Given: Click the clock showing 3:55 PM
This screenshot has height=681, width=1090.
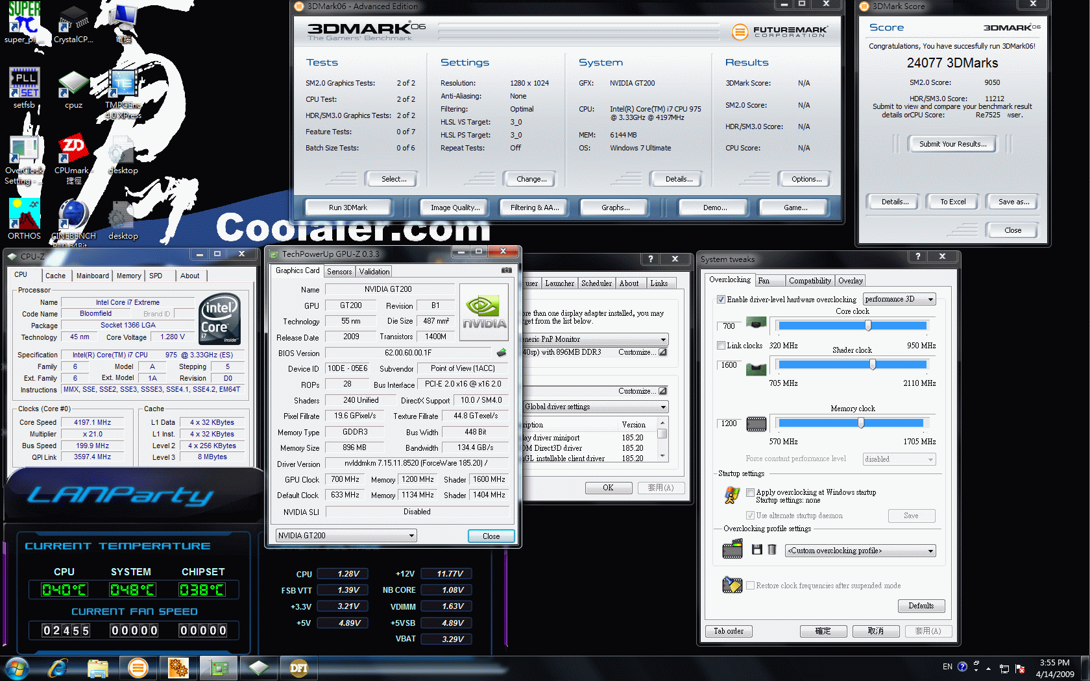Looking at the screenshot, I should tap(1054, 662).
